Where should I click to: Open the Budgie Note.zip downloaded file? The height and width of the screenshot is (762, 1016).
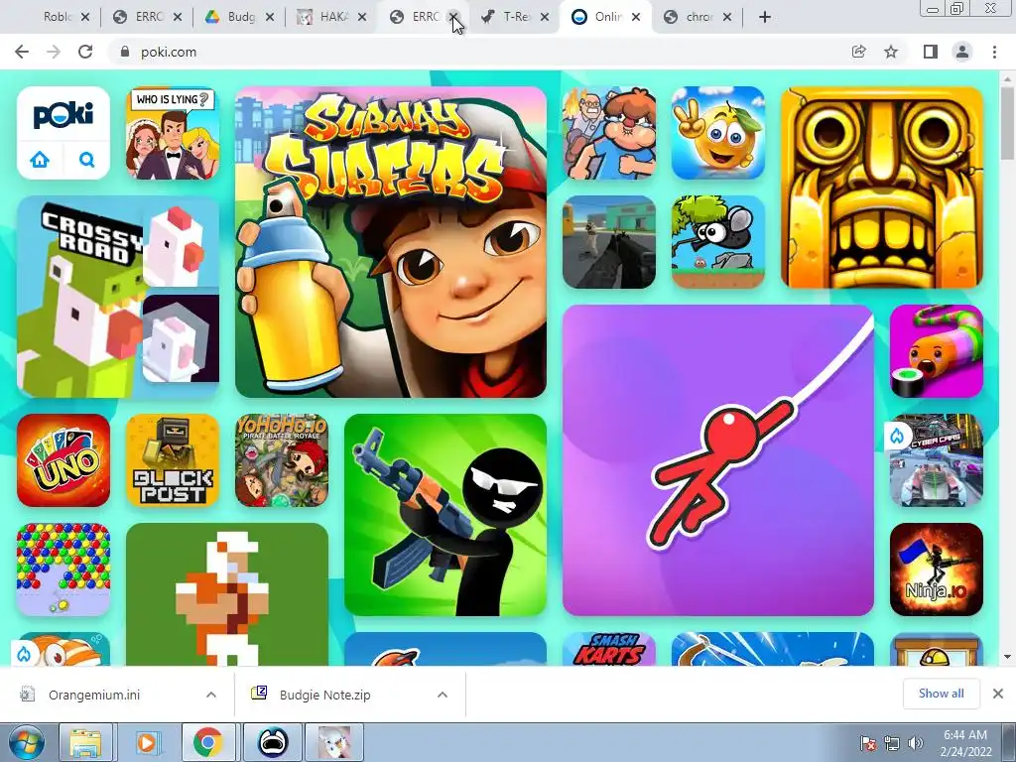click(x=324, y=695)
